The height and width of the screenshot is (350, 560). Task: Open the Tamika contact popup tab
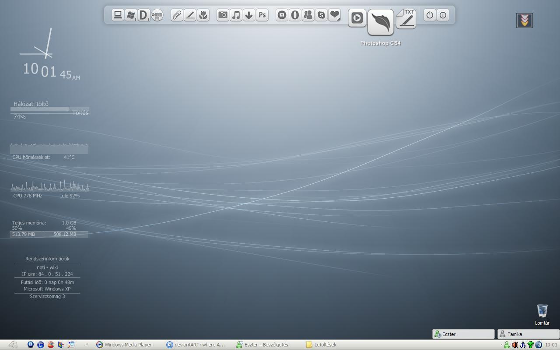(528, 334)
